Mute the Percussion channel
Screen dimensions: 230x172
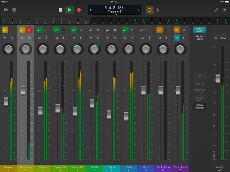22,38
